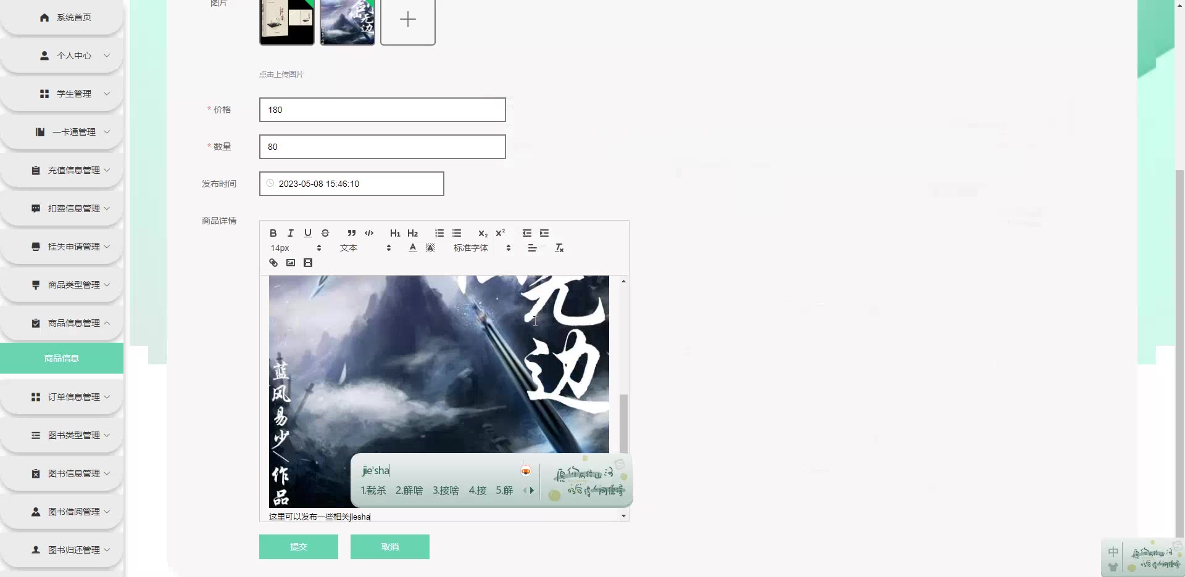Decrease the paragraph indent

[x=526, y=233]
